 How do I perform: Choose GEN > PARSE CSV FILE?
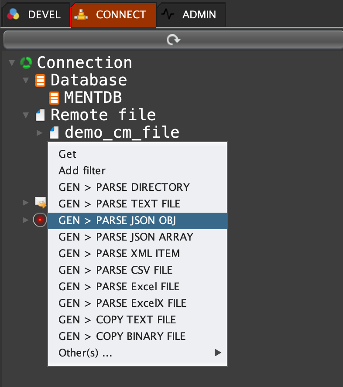(x=116, y=270)
